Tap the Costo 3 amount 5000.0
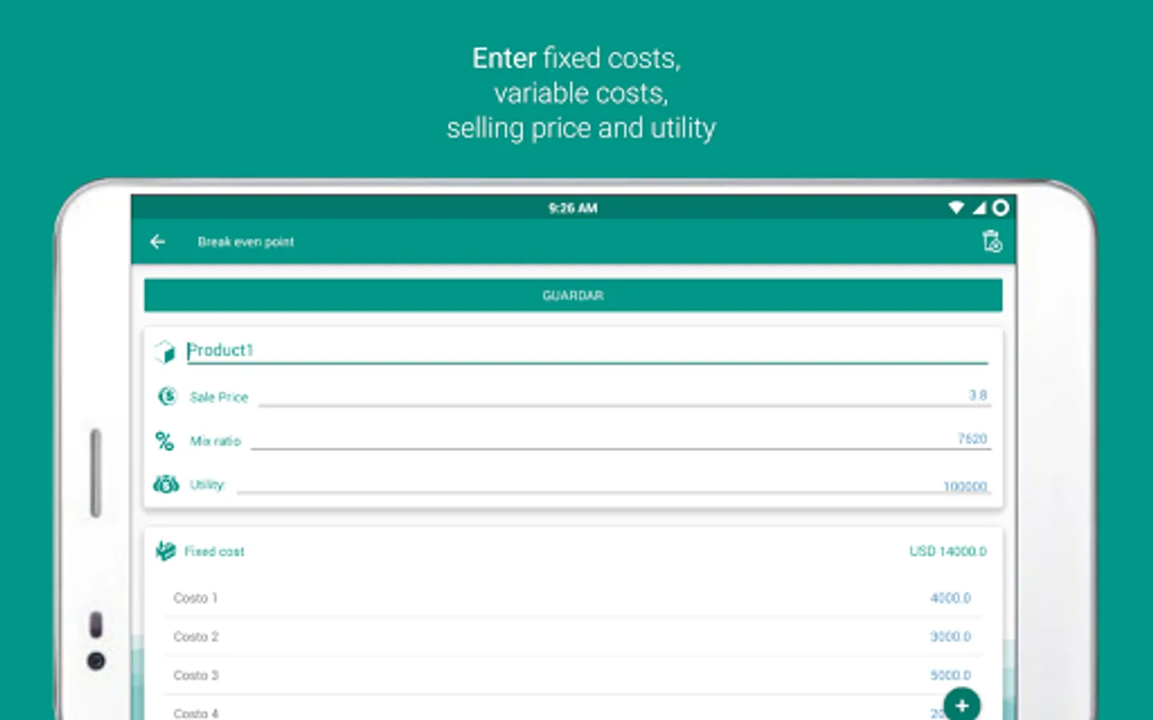Image resolution: width=1153 pixels, height=720 pixels. [950, 675]
